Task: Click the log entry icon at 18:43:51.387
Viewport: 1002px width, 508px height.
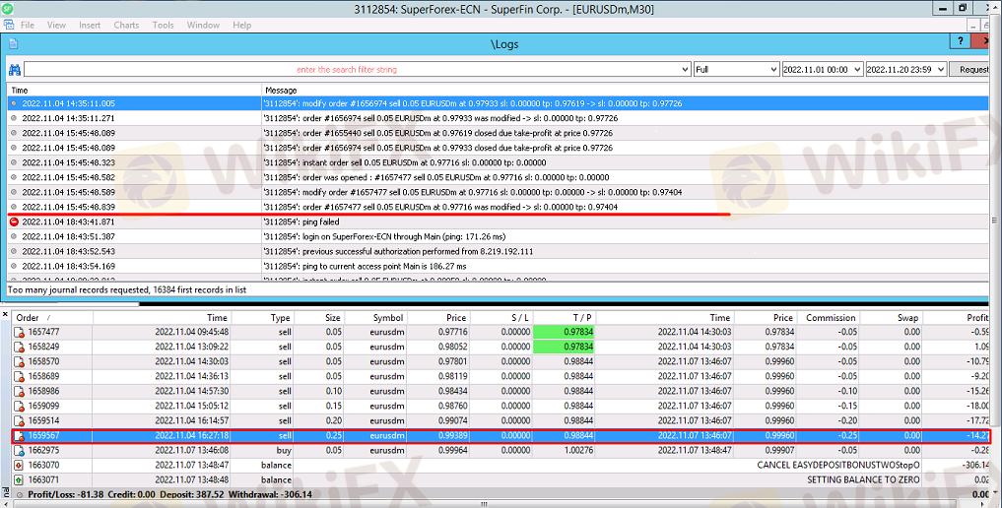Action: coord(14,236)
